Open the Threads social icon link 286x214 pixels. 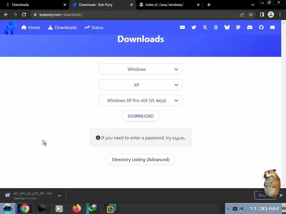click(x=216, y=27)
